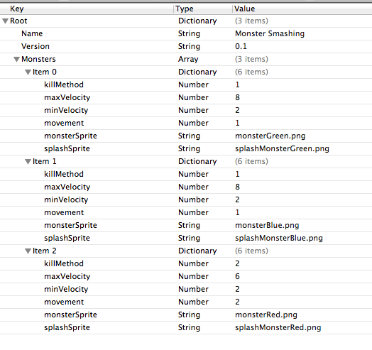The height and width of the screenshot is (350, 372).
Task: Select killMethod key under Item 0
Action: pos(64,84)
